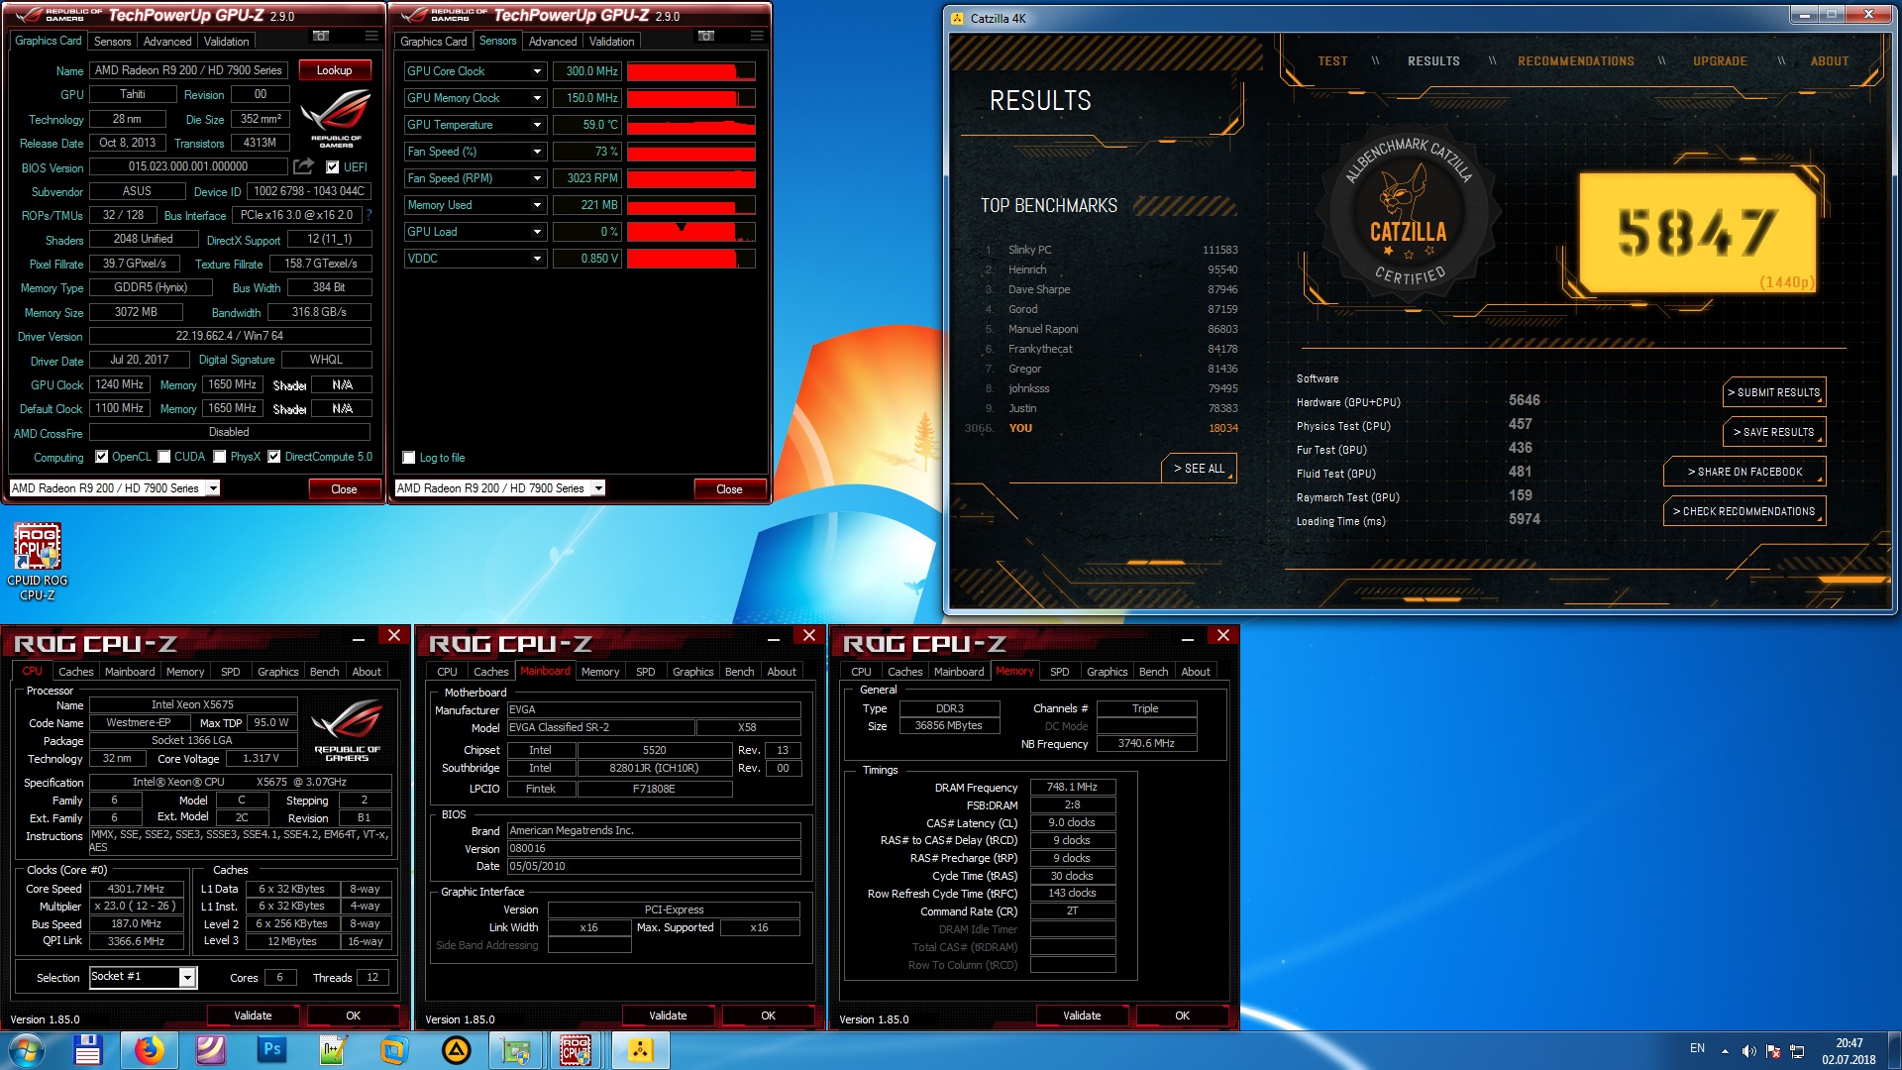Viewport: 1902px width, 1070px height.
Task: Open CPU-Z Socket #1 selection dropdown
Action: 187,978
